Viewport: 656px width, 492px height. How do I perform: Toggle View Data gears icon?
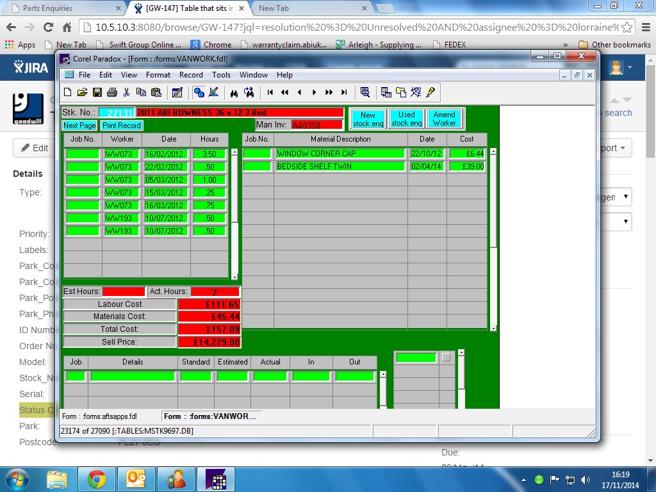tap(199, 92)
